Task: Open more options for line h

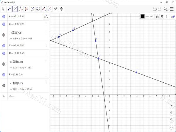Action: (x=46, y=83)
